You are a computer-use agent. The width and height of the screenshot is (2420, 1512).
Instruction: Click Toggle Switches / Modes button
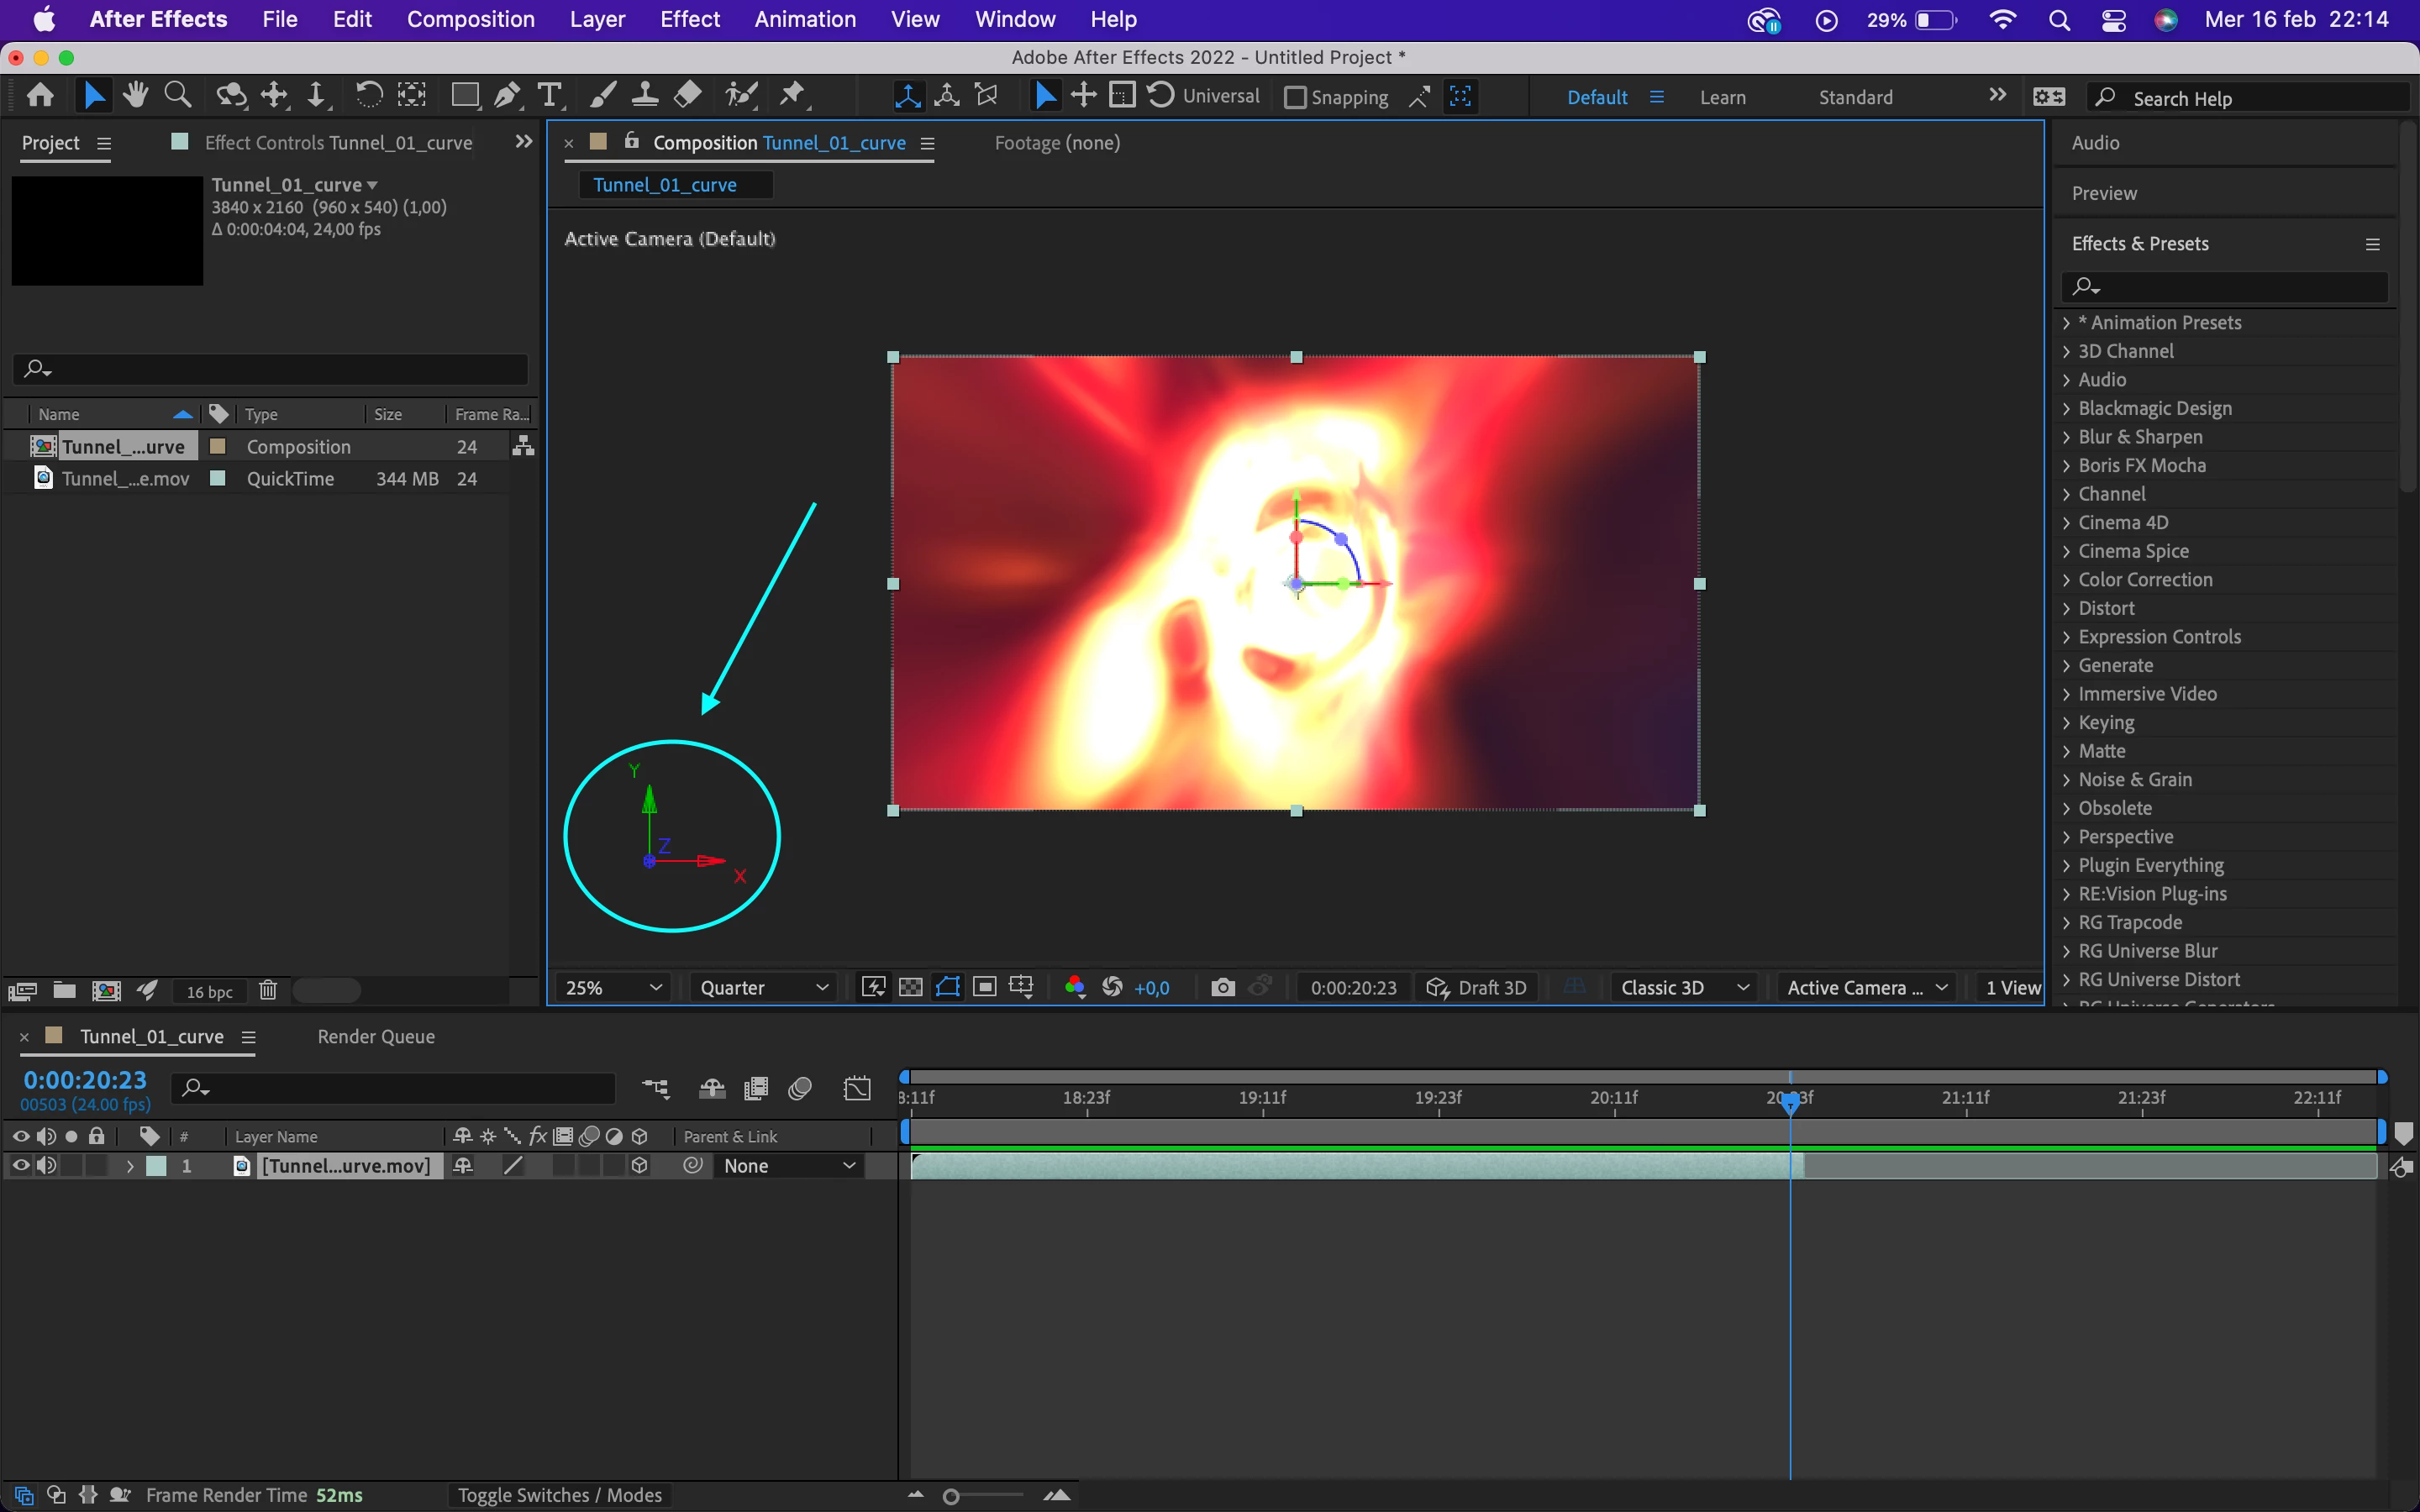coord(560,1494)
